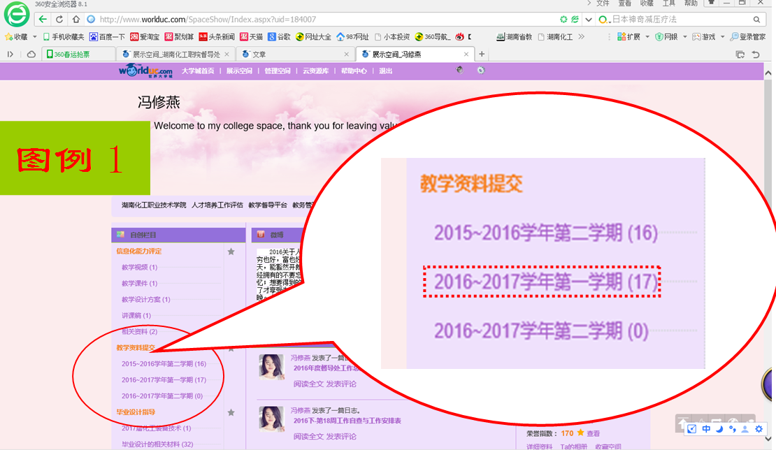Open the 360导航 bookmark

pos(433,36)
